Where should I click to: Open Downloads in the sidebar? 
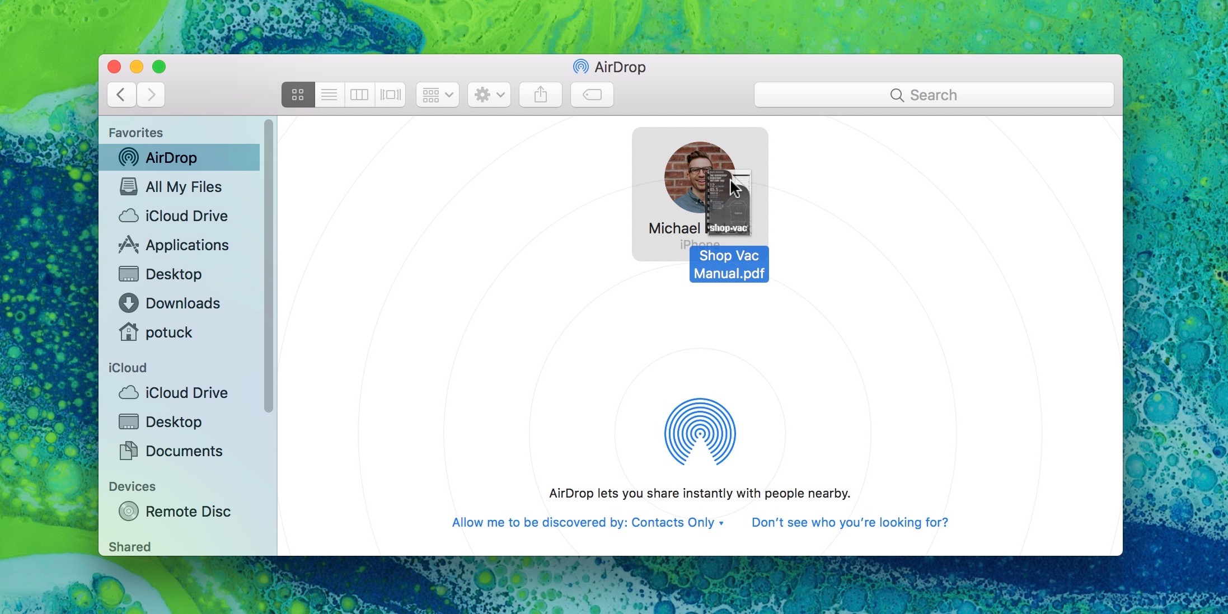pyautogui.click(x=182, y=303)
